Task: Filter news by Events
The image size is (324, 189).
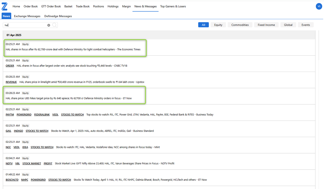Action: pos(306,25)
